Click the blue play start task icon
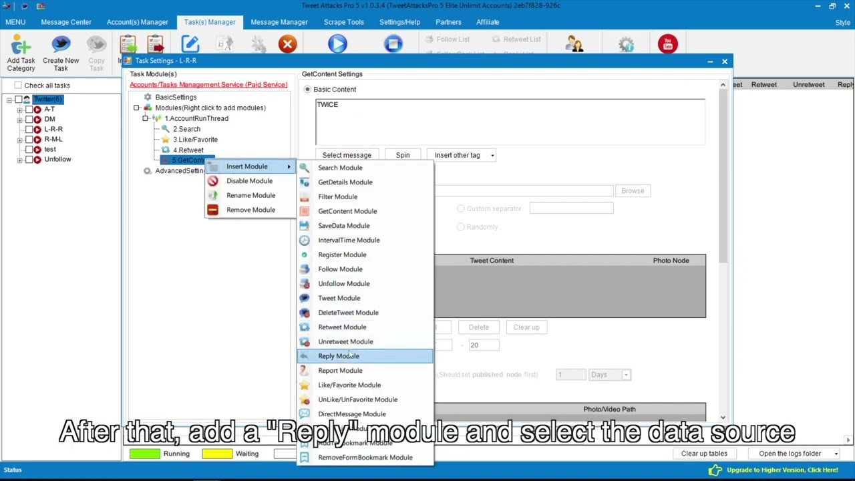This screenshot has width=855, height=481. click(337, 45)
